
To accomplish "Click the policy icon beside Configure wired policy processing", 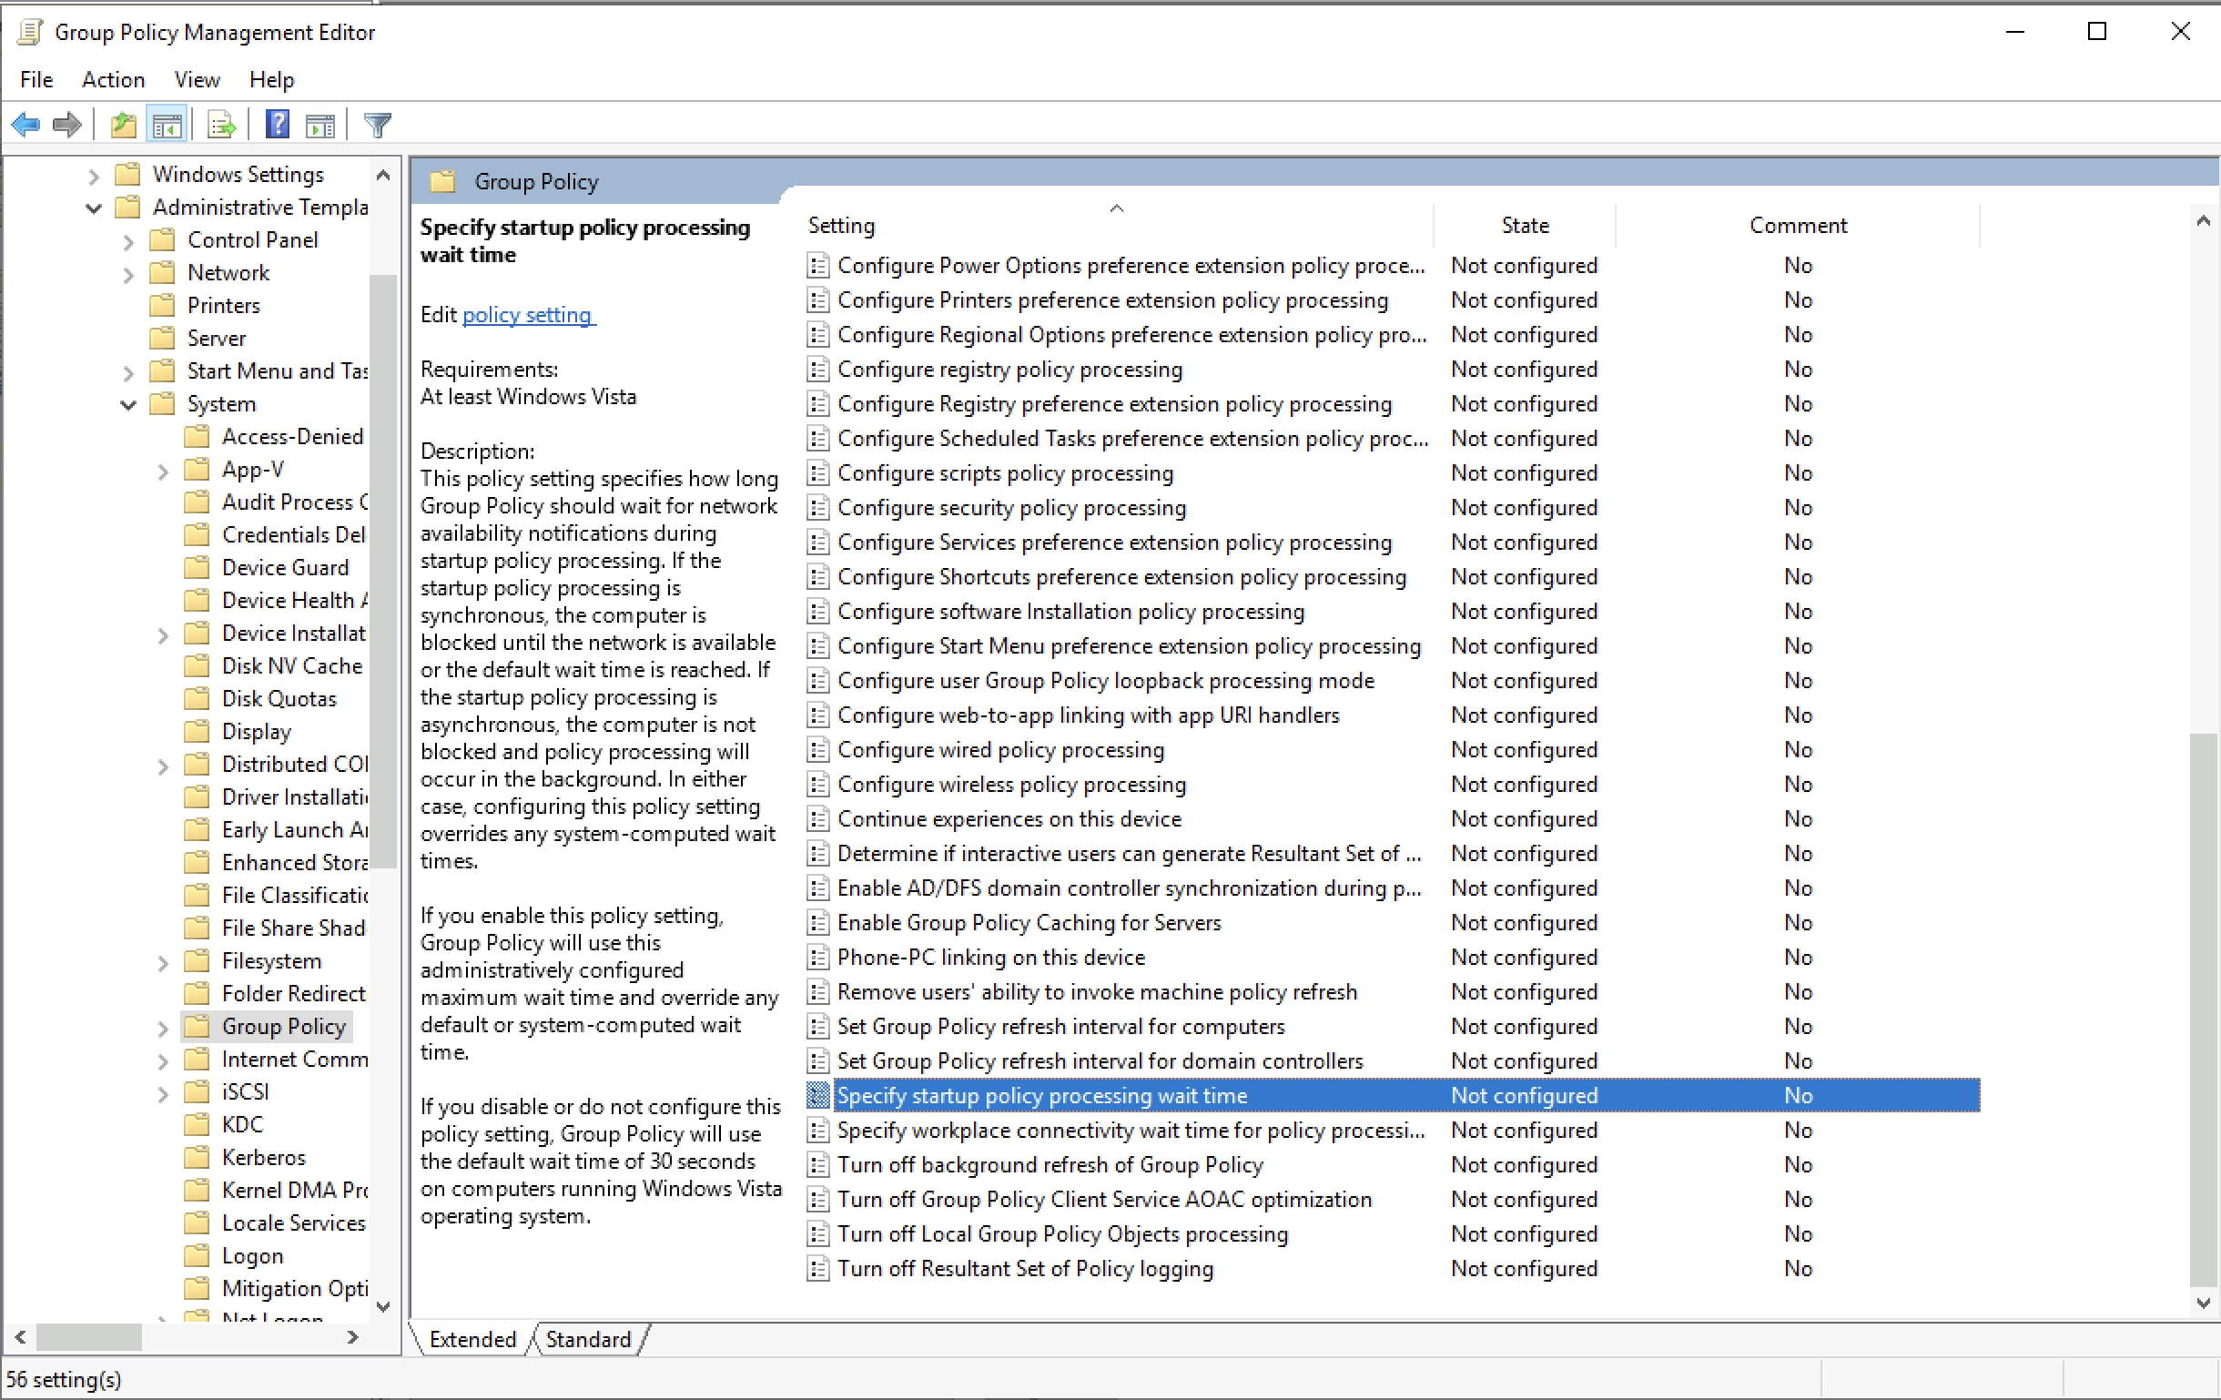I will point(817,750).
